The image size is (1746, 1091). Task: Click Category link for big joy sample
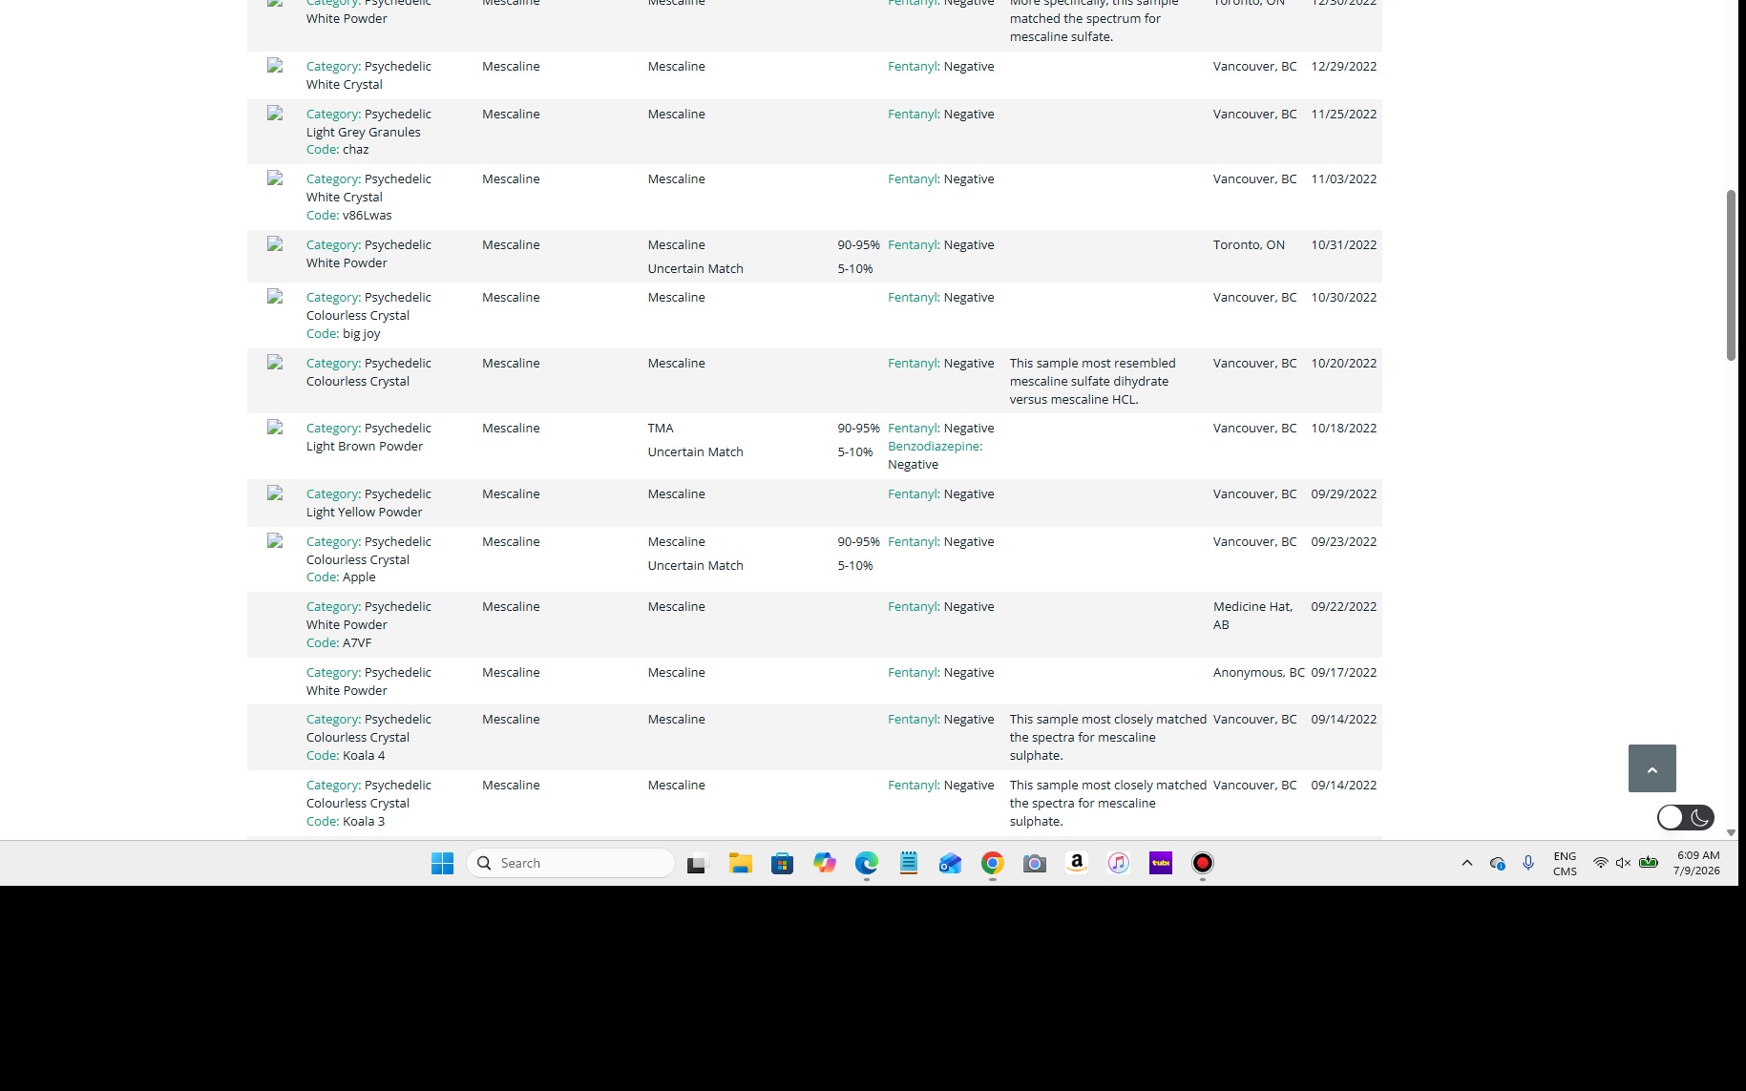333,297
